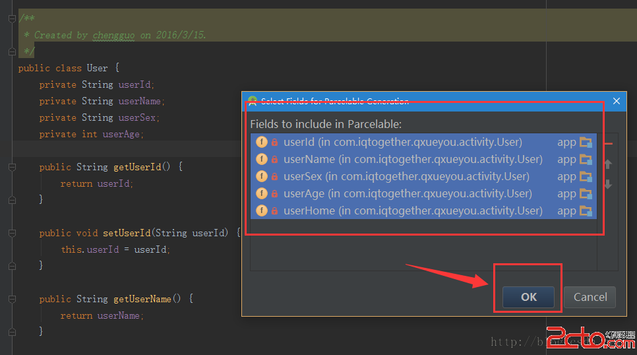The image size is (637, 355).
Task: Click the red minus marker beside field list
Action: point(609,143)
